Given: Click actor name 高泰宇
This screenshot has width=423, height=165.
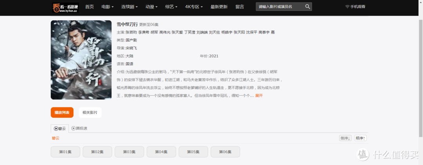Looking at the screenshot, I should pos(264,32).
